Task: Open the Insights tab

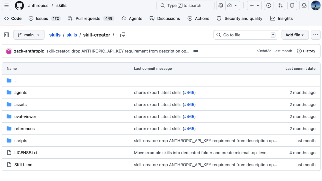Action: 281,18
